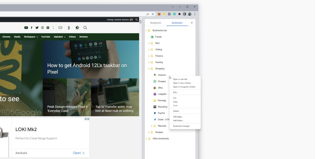Expand the Alphabet dropdown menu
This screenshot has height=159, width=318.
[59, 37]
